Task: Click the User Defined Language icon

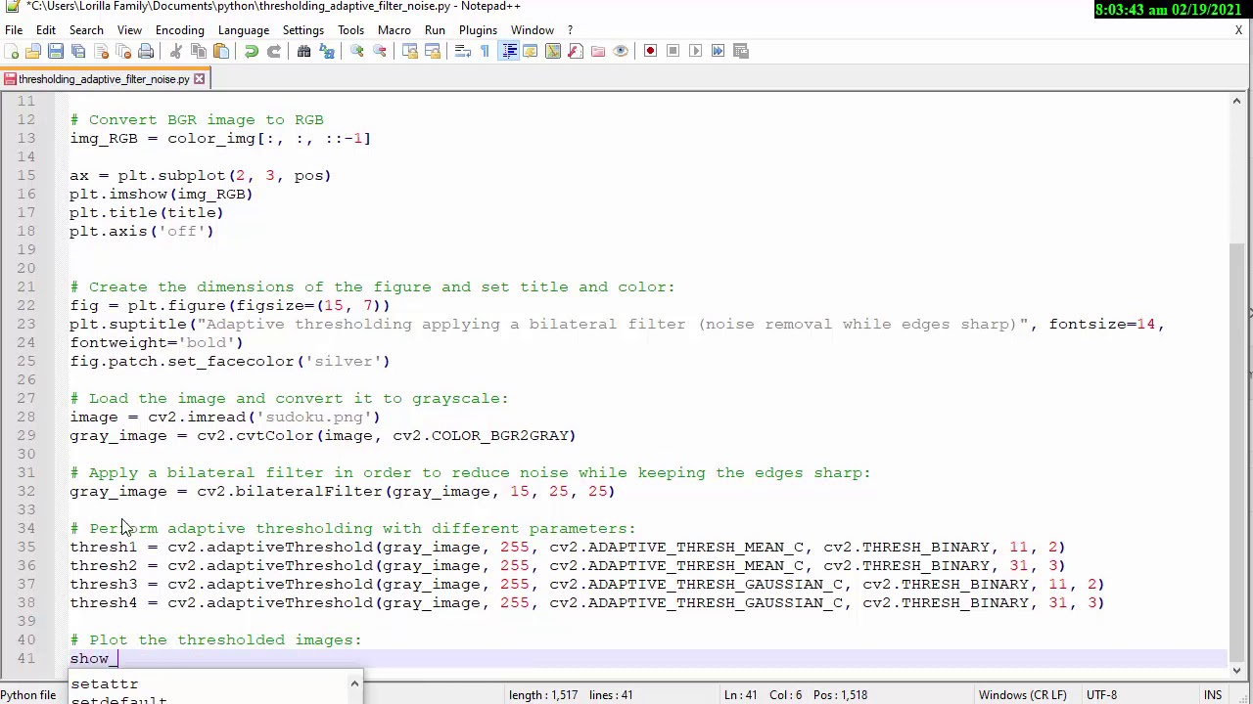Action: [531, 51]
